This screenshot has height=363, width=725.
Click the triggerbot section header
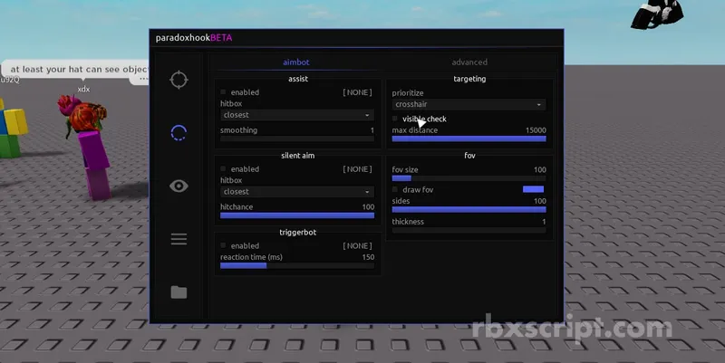298,233
